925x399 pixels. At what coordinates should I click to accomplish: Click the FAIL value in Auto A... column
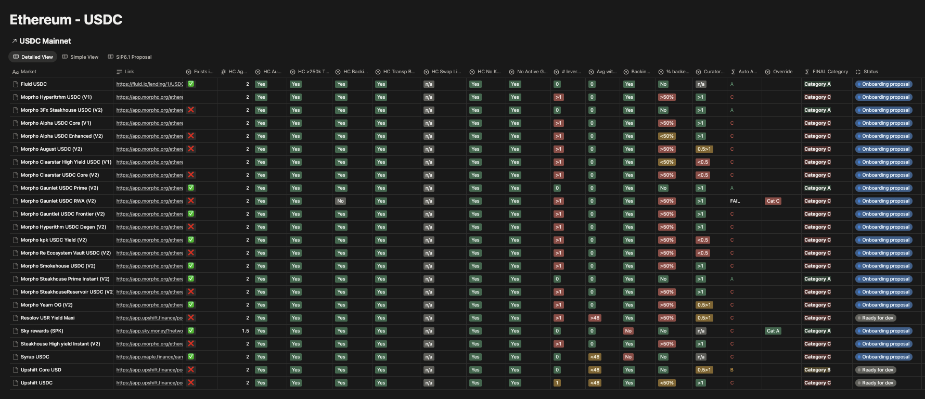point(735,201)
